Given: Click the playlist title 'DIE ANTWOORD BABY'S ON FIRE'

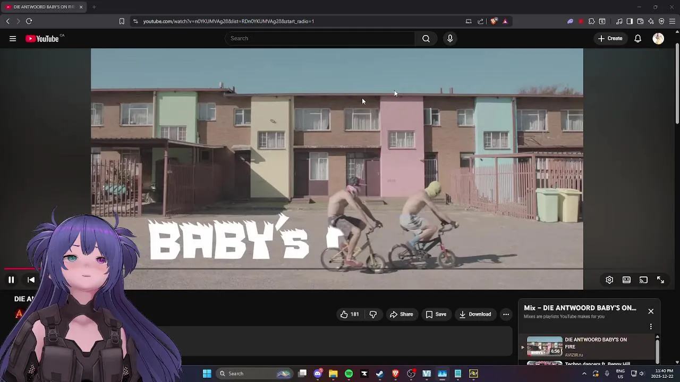Looking at the screenshot, I should tap(596, 343).
